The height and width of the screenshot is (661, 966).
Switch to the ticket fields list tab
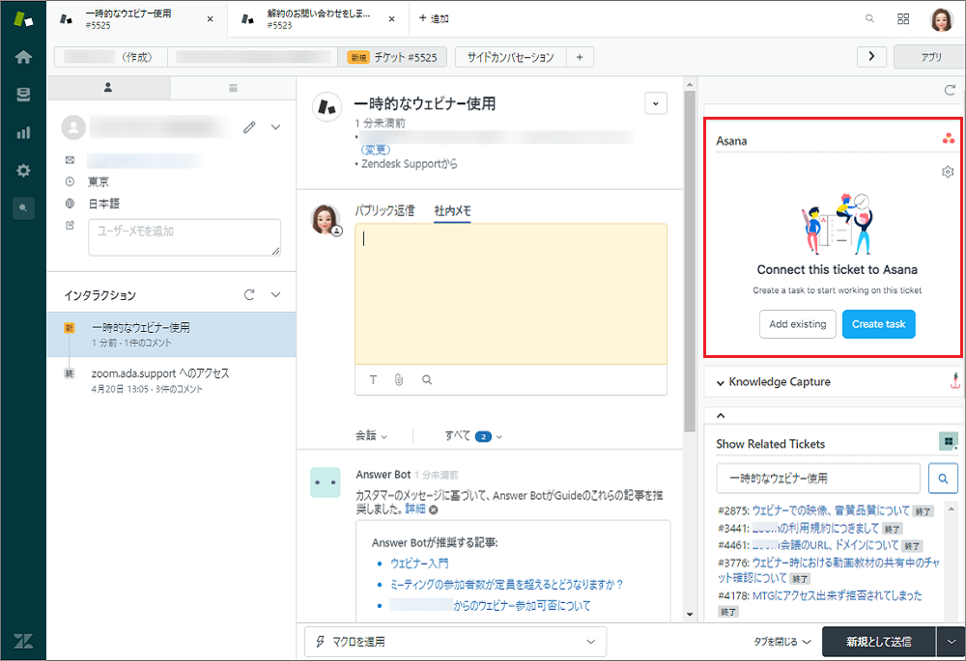click(x=233, y=88)
